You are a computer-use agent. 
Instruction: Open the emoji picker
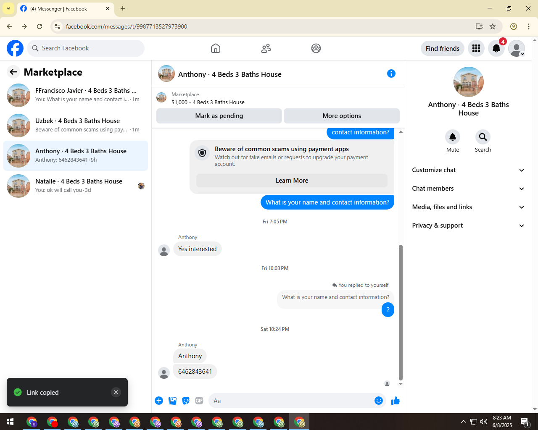379,401
